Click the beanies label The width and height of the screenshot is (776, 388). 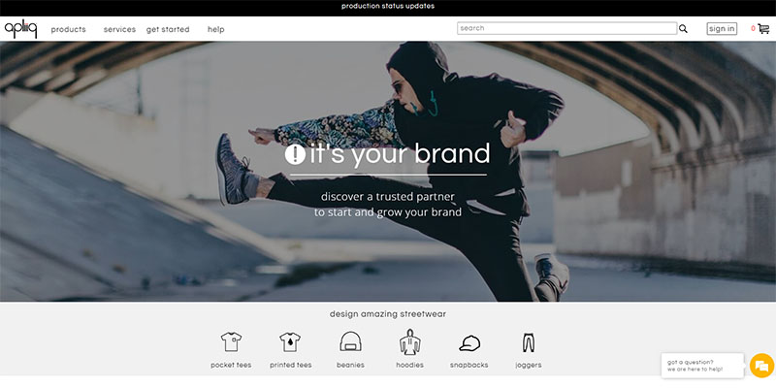pyautogui.click(x=350, y=366)
